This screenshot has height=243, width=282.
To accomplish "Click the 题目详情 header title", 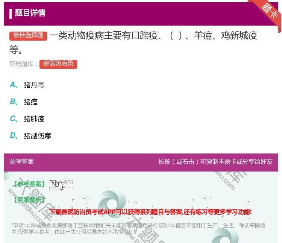I will point(30,13).
